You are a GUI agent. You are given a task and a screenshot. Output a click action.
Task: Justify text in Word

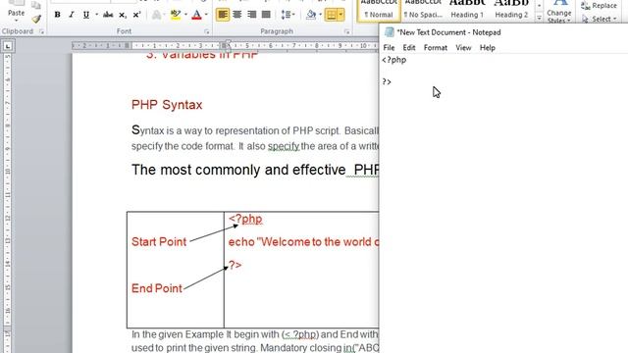click(x=266, y=15)
